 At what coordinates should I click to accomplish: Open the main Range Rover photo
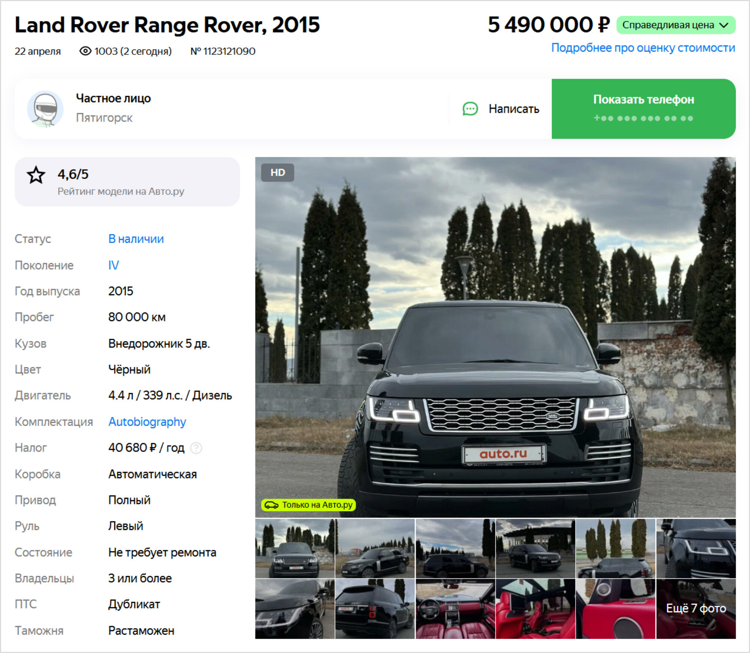click(495, 337)
